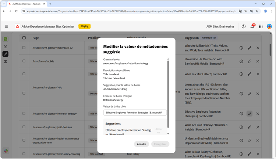
Task: Open a new browser tab
Action: tap(50, 4)
